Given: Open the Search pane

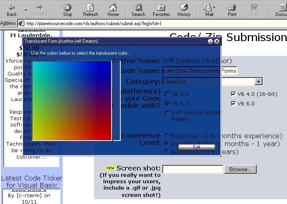Looking at the screenshot, I should tap(138, 10).
